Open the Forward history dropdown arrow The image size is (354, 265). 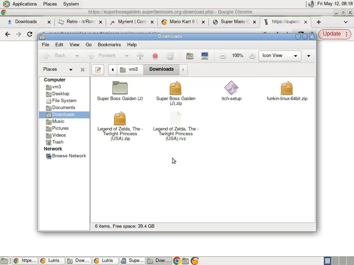coord(127,56)
